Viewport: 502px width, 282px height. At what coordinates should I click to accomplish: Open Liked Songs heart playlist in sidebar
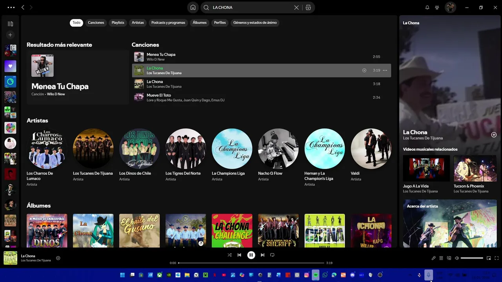10,66
